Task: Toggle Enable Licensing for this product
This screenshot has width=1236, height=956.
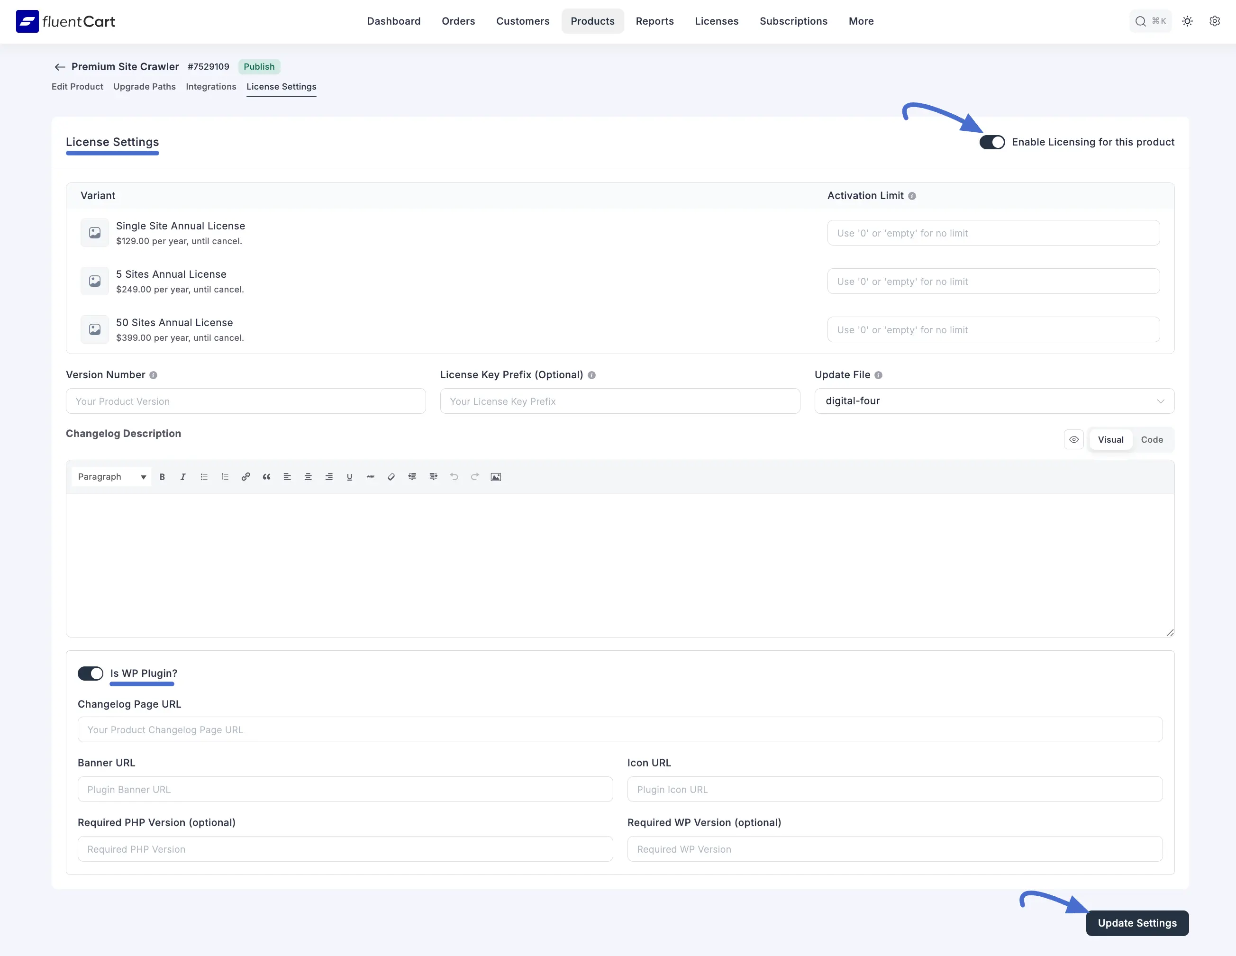Action: [992, 142]
